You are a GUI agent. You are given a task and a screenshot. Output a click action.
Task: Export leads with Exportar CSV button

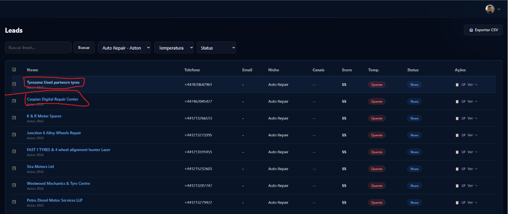(x=483, y=30)
